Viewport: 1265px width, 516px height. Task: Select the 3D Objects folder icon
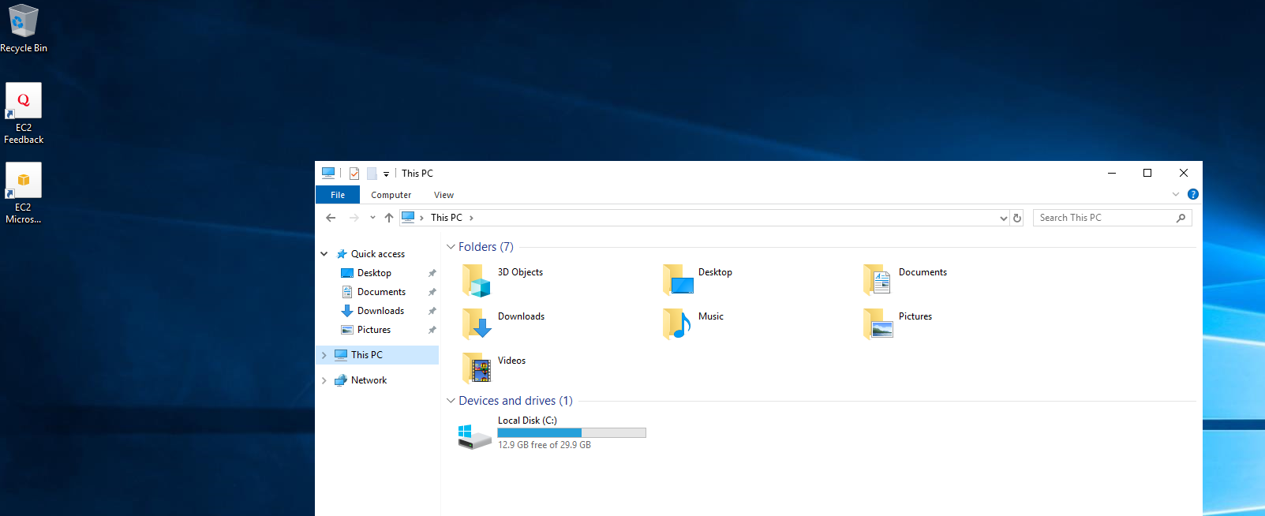(x=477, y=280)
